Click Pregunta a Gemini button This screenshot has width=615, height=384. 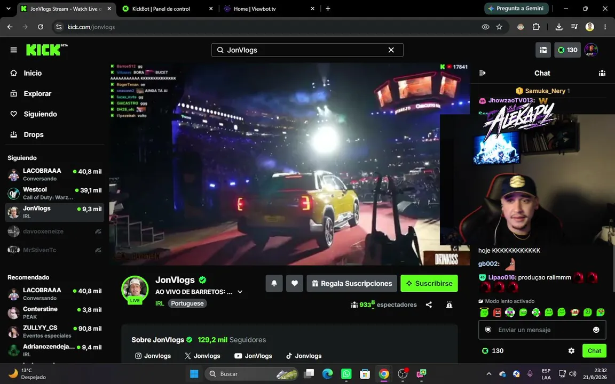516,8
